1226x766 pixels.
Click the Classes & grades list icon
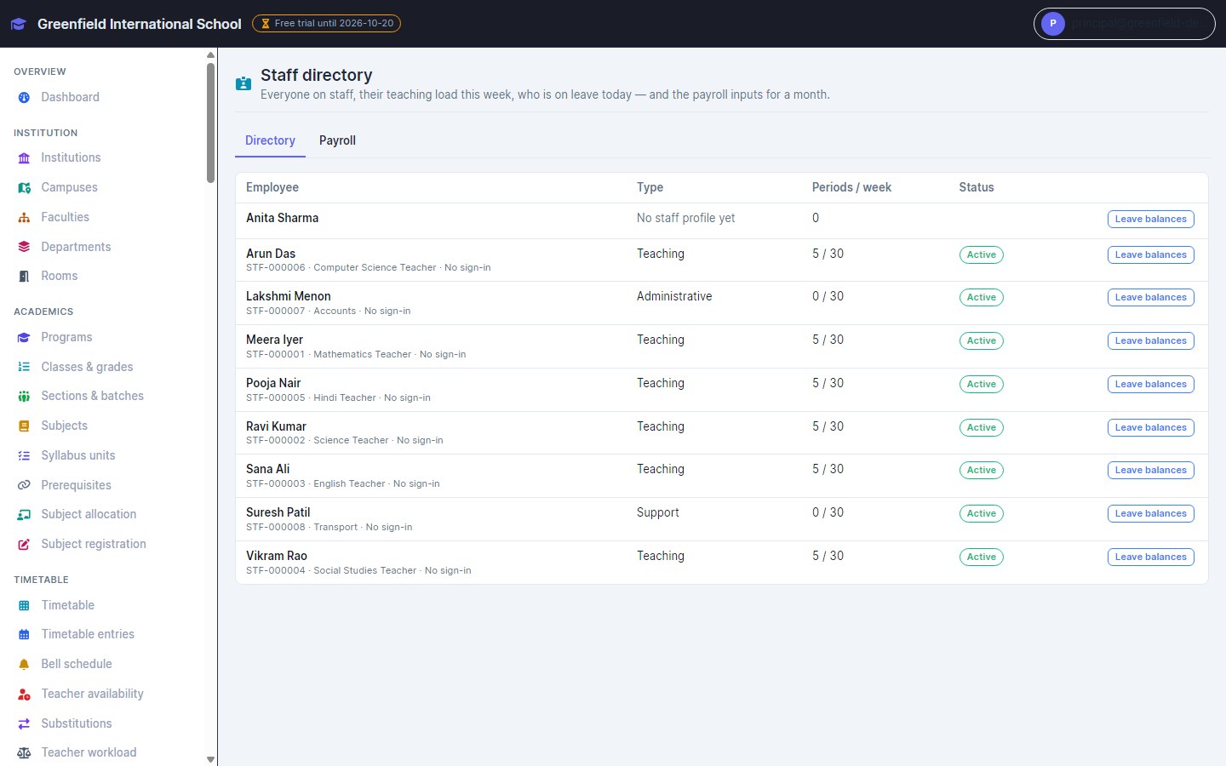(x=24, y=367)
